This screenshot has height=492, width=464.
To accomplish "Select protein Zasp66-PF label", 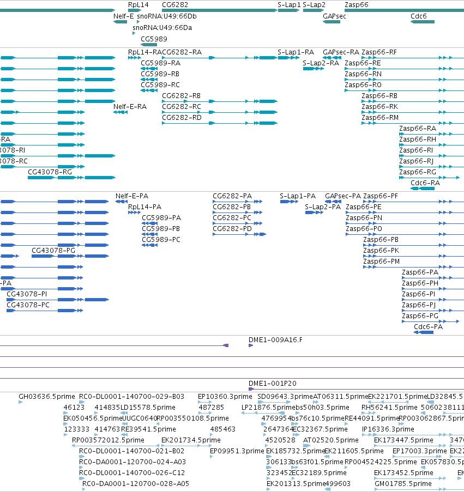I will (x=381, y=196).
